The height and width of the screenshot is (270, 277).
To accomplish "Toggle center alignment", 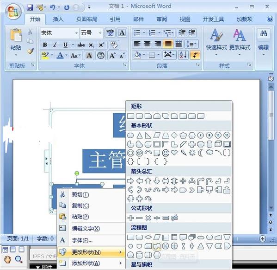I will click(x=148, y=44).
